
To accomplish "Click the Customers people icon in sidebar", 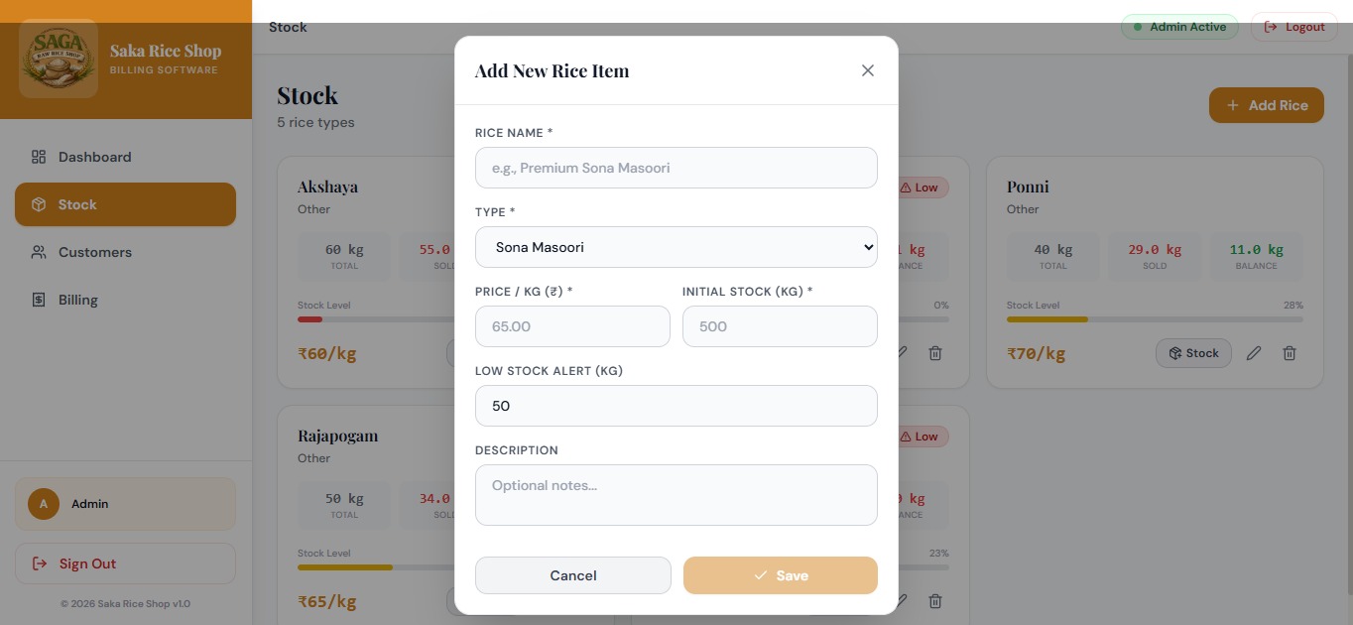I will [x=39, y=252].
